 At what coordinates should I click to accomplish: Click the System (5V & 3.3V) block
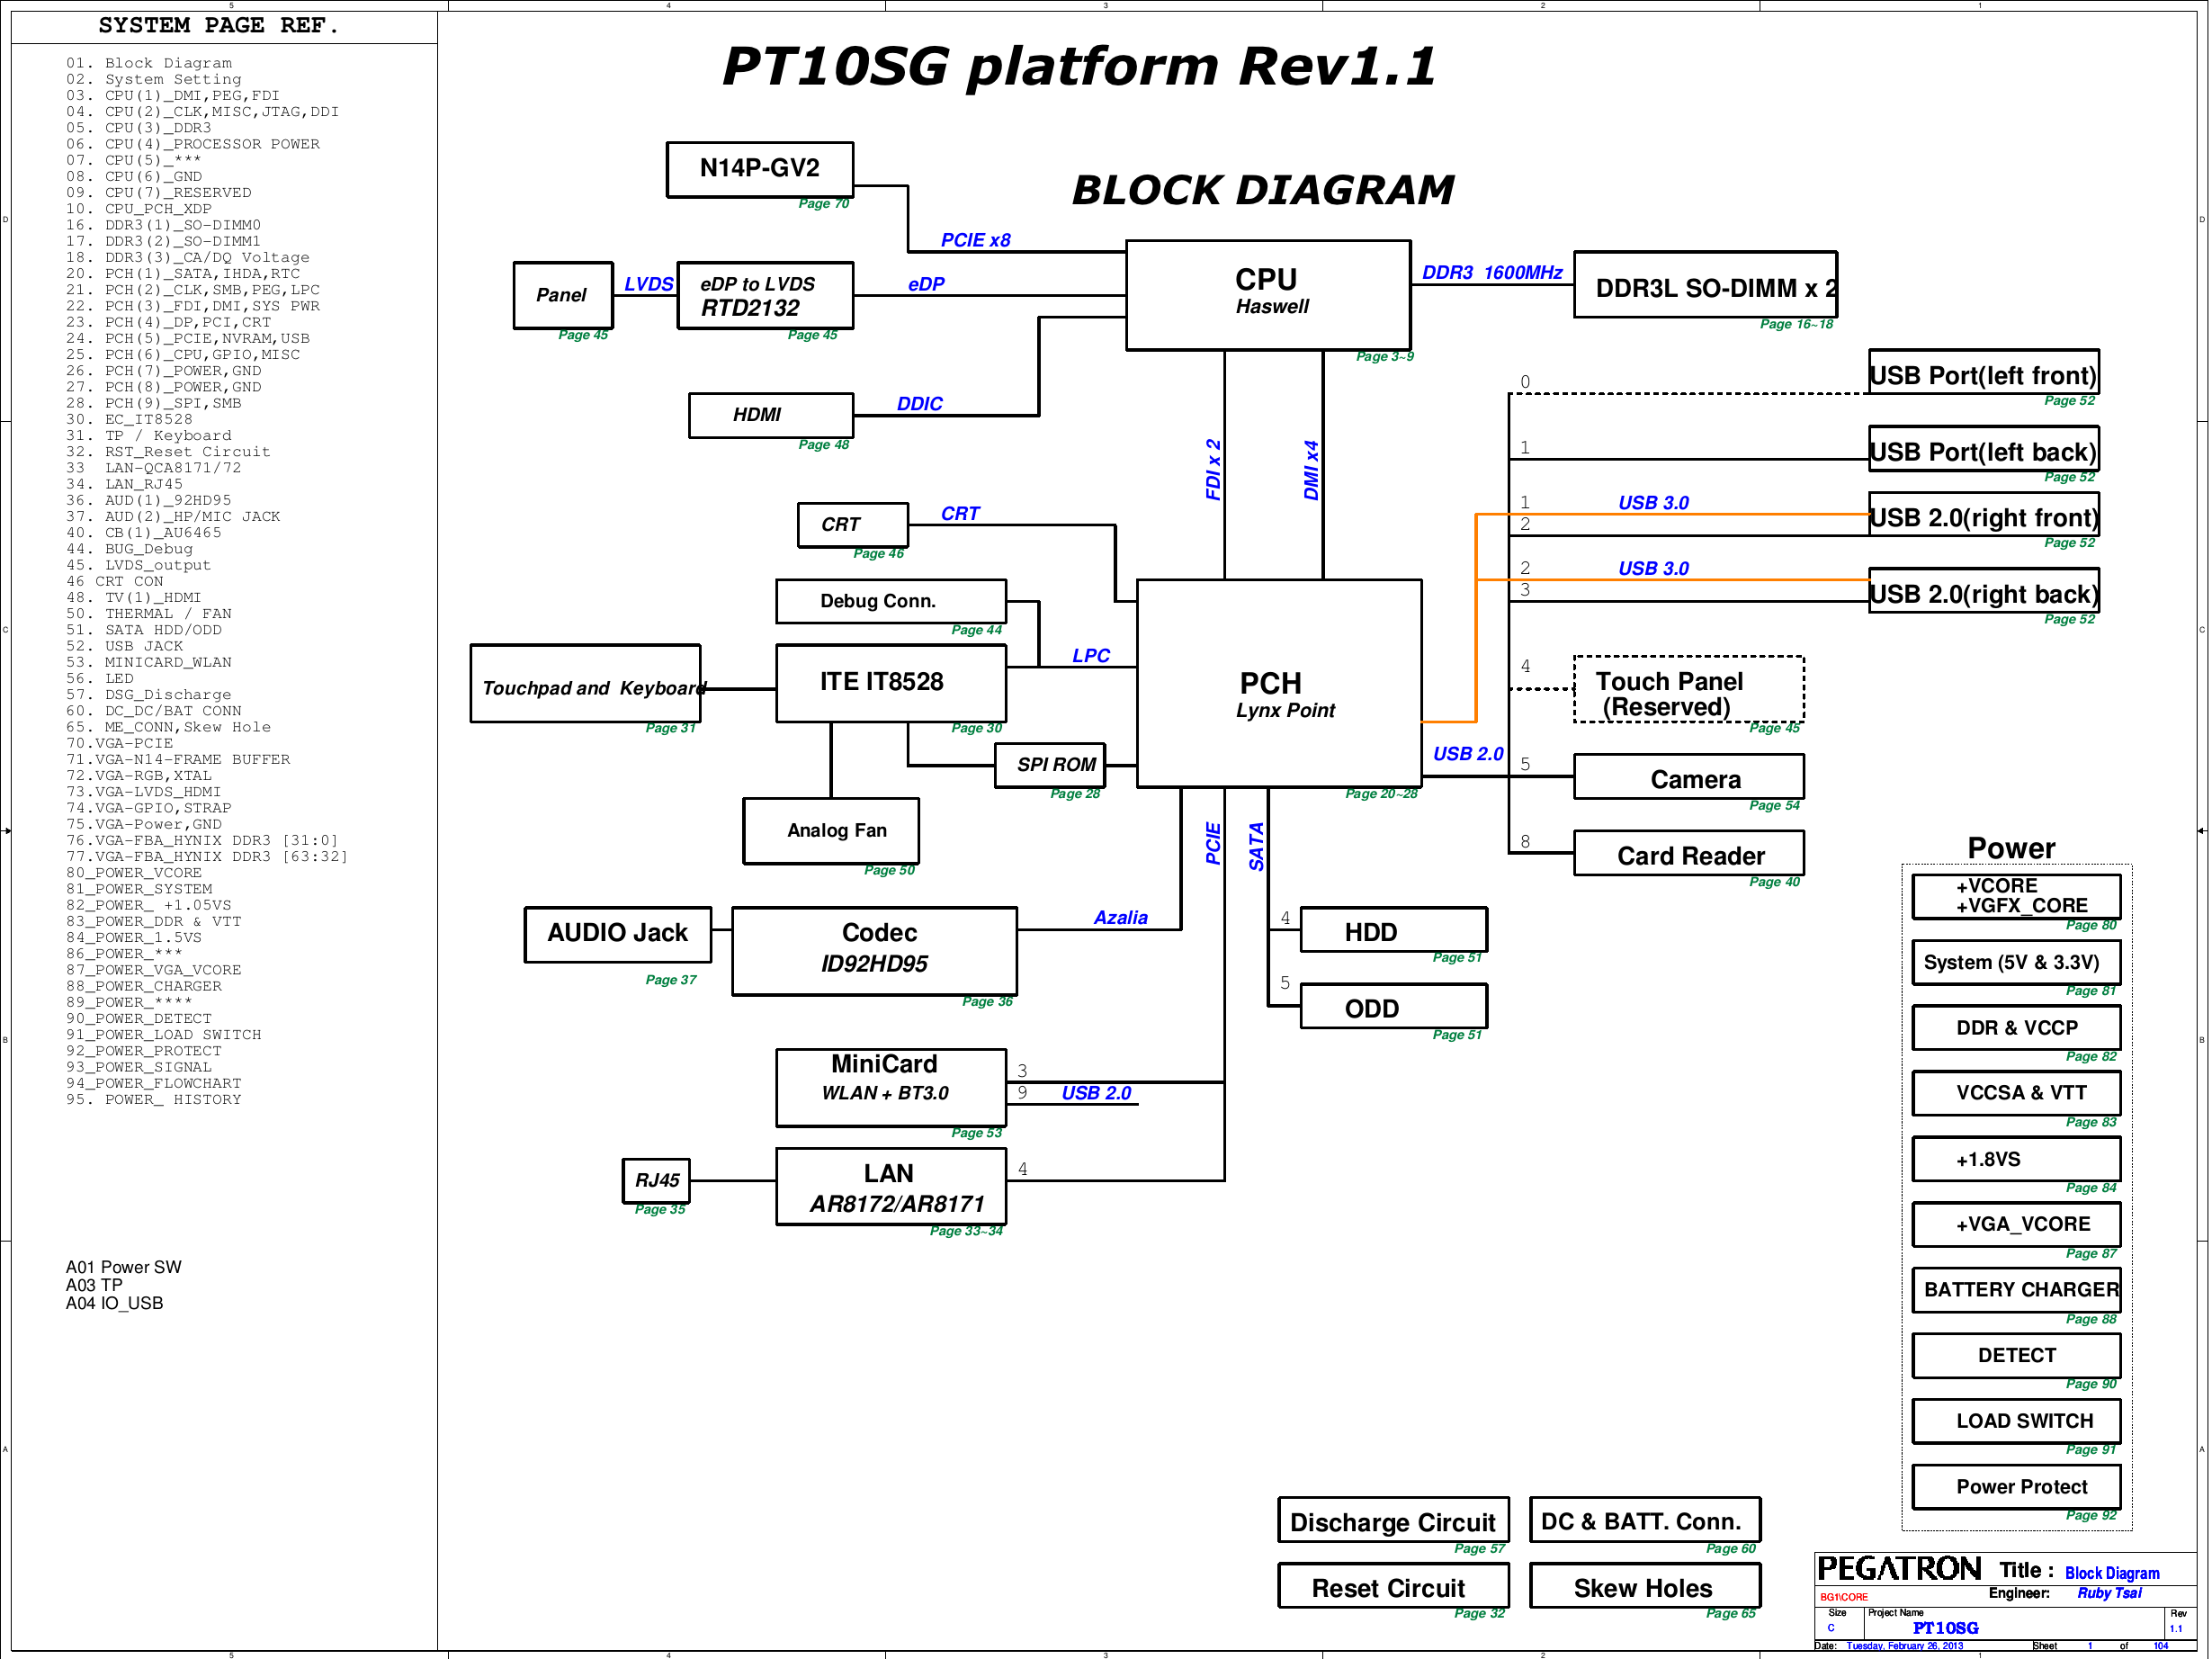point(2017,962)
